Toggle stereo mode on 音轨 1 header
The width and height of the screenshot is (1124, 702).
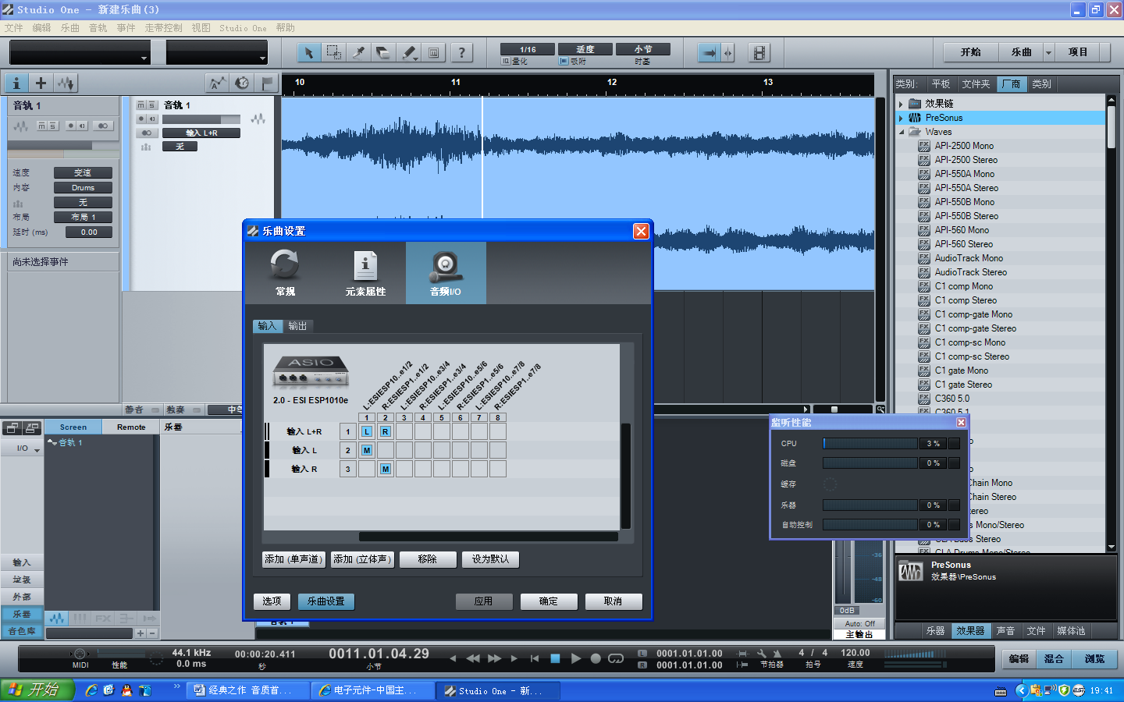(x=146, y=133)
